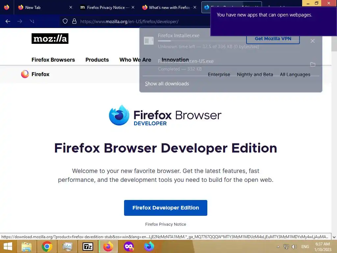Open Who We Are menu

tap(135, 60)
